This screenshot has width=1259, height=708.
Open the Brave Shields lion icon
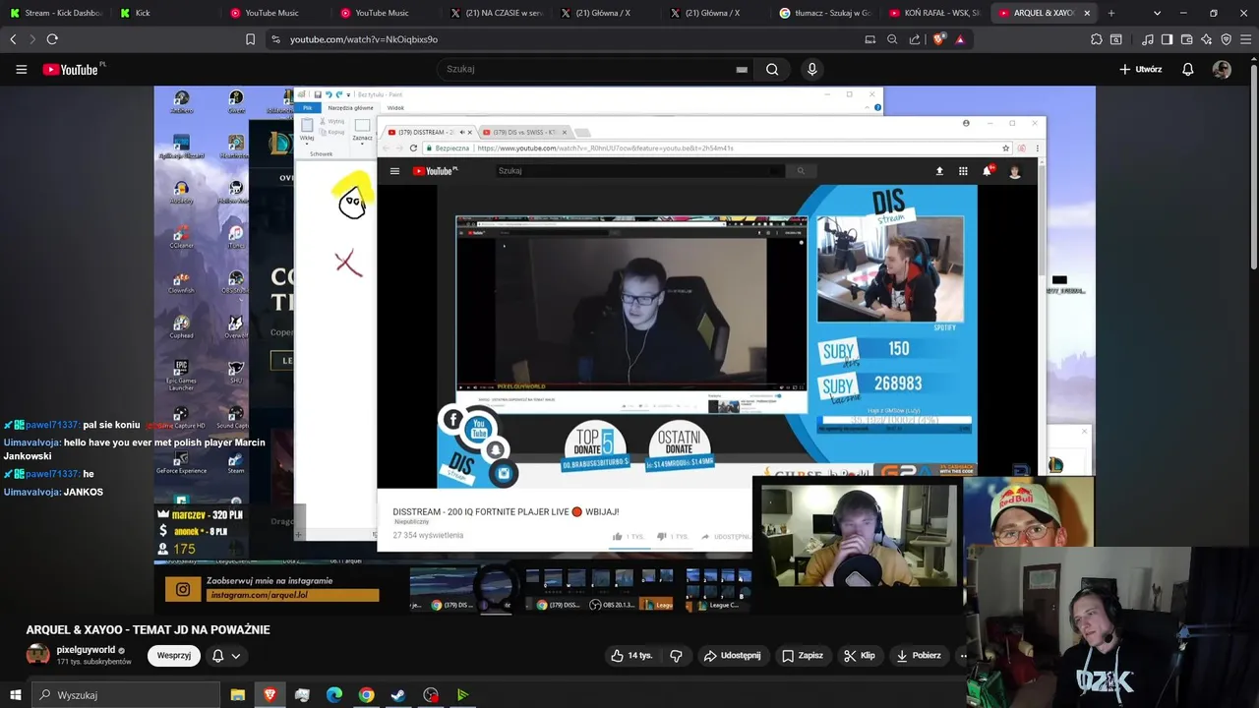938,39
